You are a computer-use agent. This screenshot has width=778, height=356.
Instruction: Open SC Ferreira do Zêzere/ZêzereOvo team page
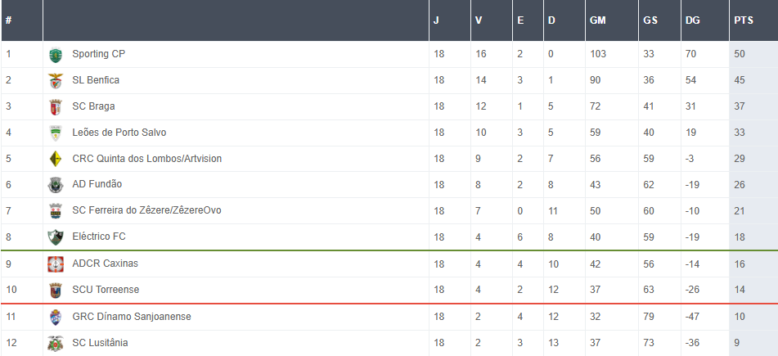pyautogui.click(x=146, y=210)
